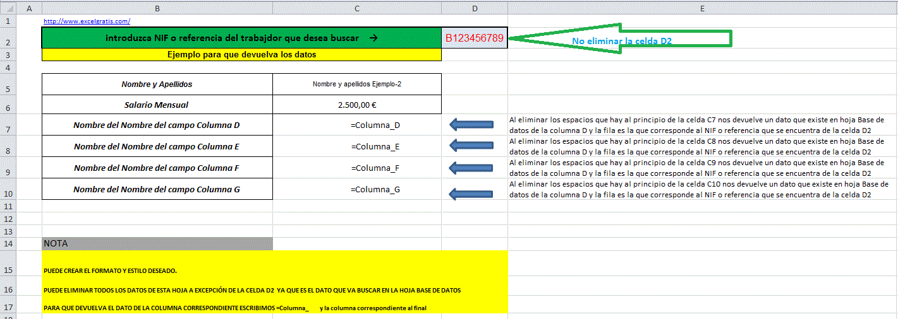
Task: Select entire column B via its header
Action: 157,8
